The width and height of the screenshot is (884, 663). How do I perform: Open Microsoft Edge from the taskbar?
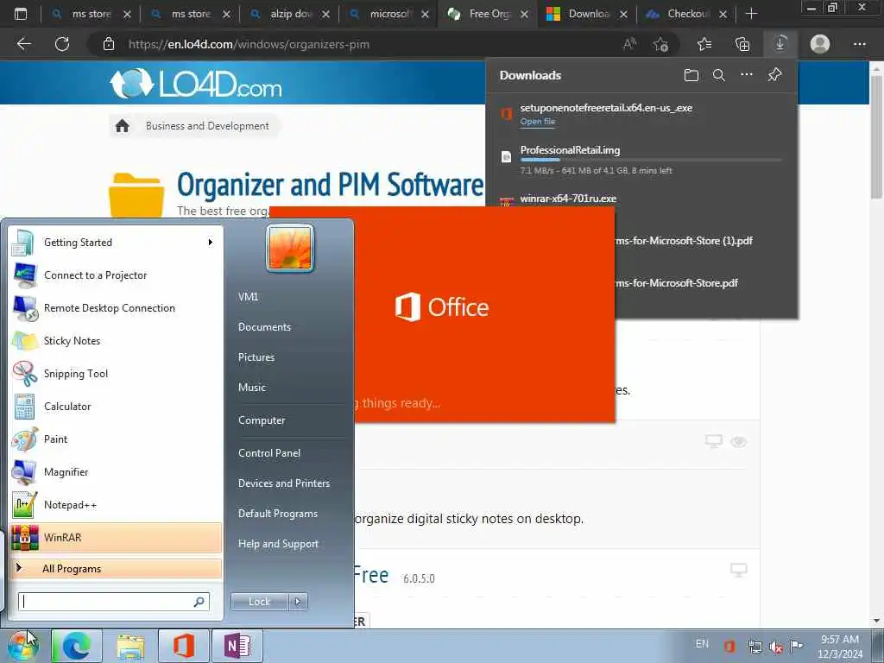tap(77, 646)
